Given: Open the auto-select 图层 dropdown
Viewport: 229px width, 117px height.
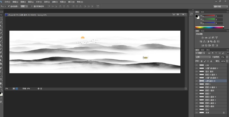Looking at the screenshot, I should [x=24, y=6].
